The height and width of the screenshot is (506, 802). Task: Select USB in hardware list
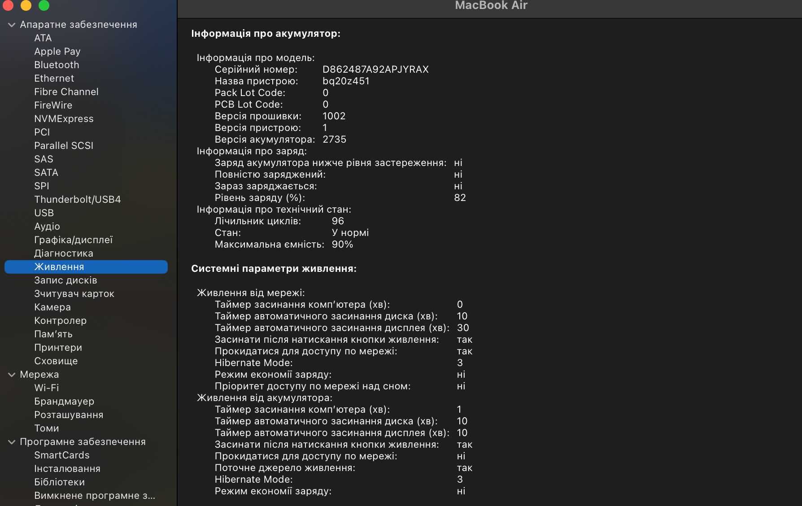tap(44, 213)
